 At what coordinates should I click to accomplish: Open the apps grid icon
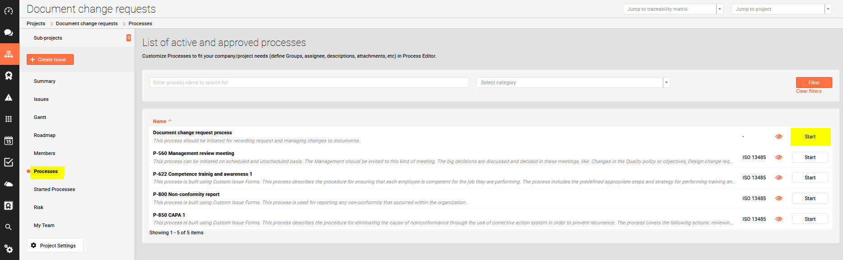9,119
